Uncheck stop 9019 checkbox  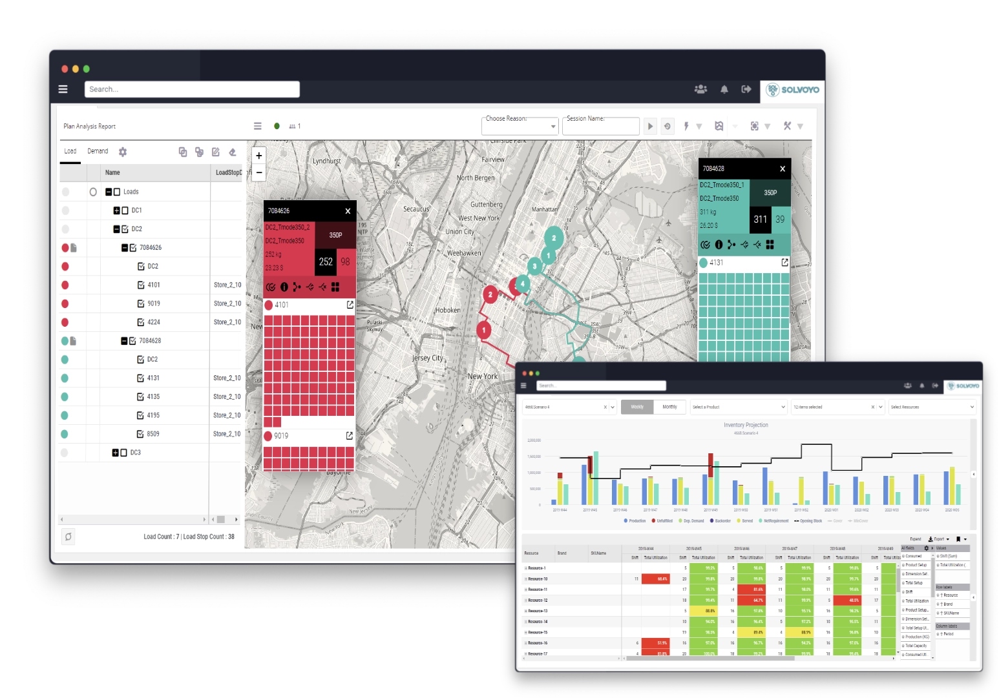pos(141,303)
